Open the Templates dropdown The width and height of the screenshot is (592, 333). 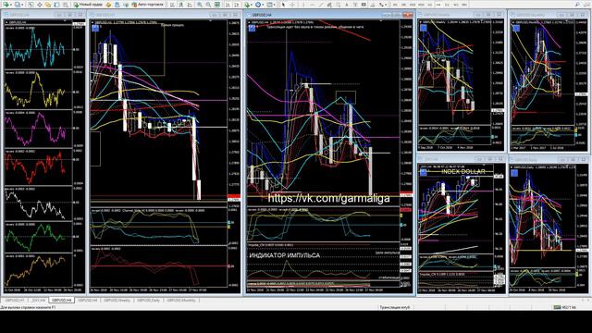(x=271, y=5)
